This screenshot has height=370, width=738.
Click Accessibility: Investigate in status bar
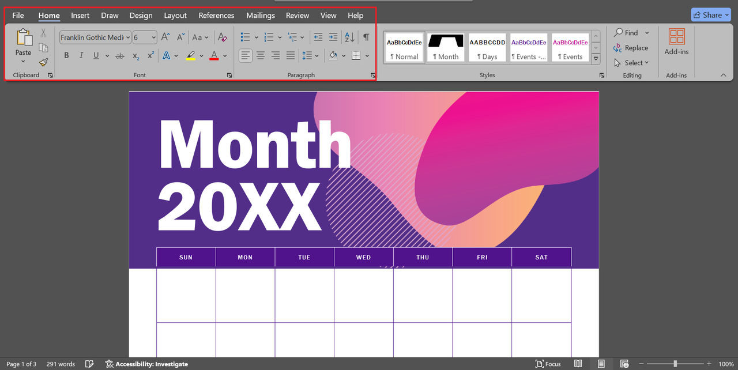146,364
